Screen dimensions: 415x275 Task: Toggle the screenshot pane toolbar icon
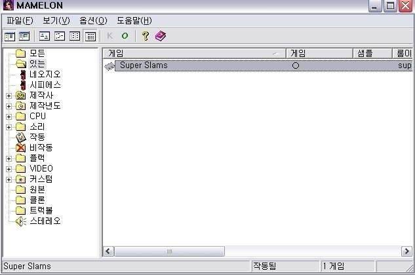click(24, 36)
